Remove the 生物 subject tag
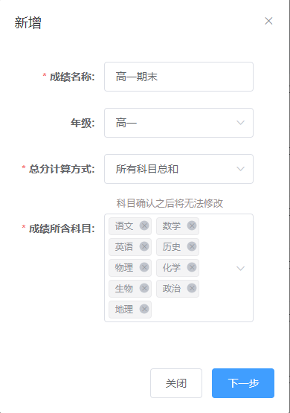Image resolution: width=290 pixels, height=413 pixels. [x=144, y=288]
